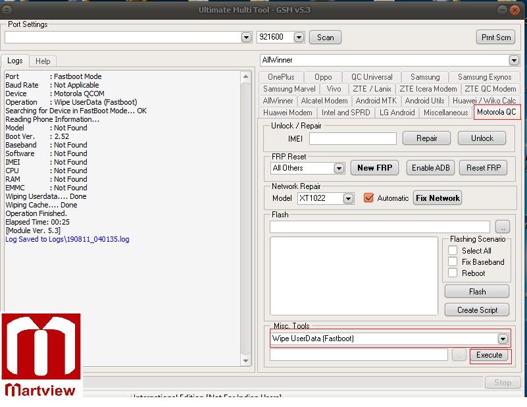Screen dimensions: 527x407
Task: Click the Repair button
Action: click(426, 138)
